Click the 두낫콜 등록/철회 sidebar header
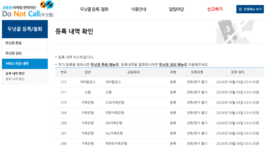This screenshot has height=148, width=268. pyautogui.click(x=25, y=29)
